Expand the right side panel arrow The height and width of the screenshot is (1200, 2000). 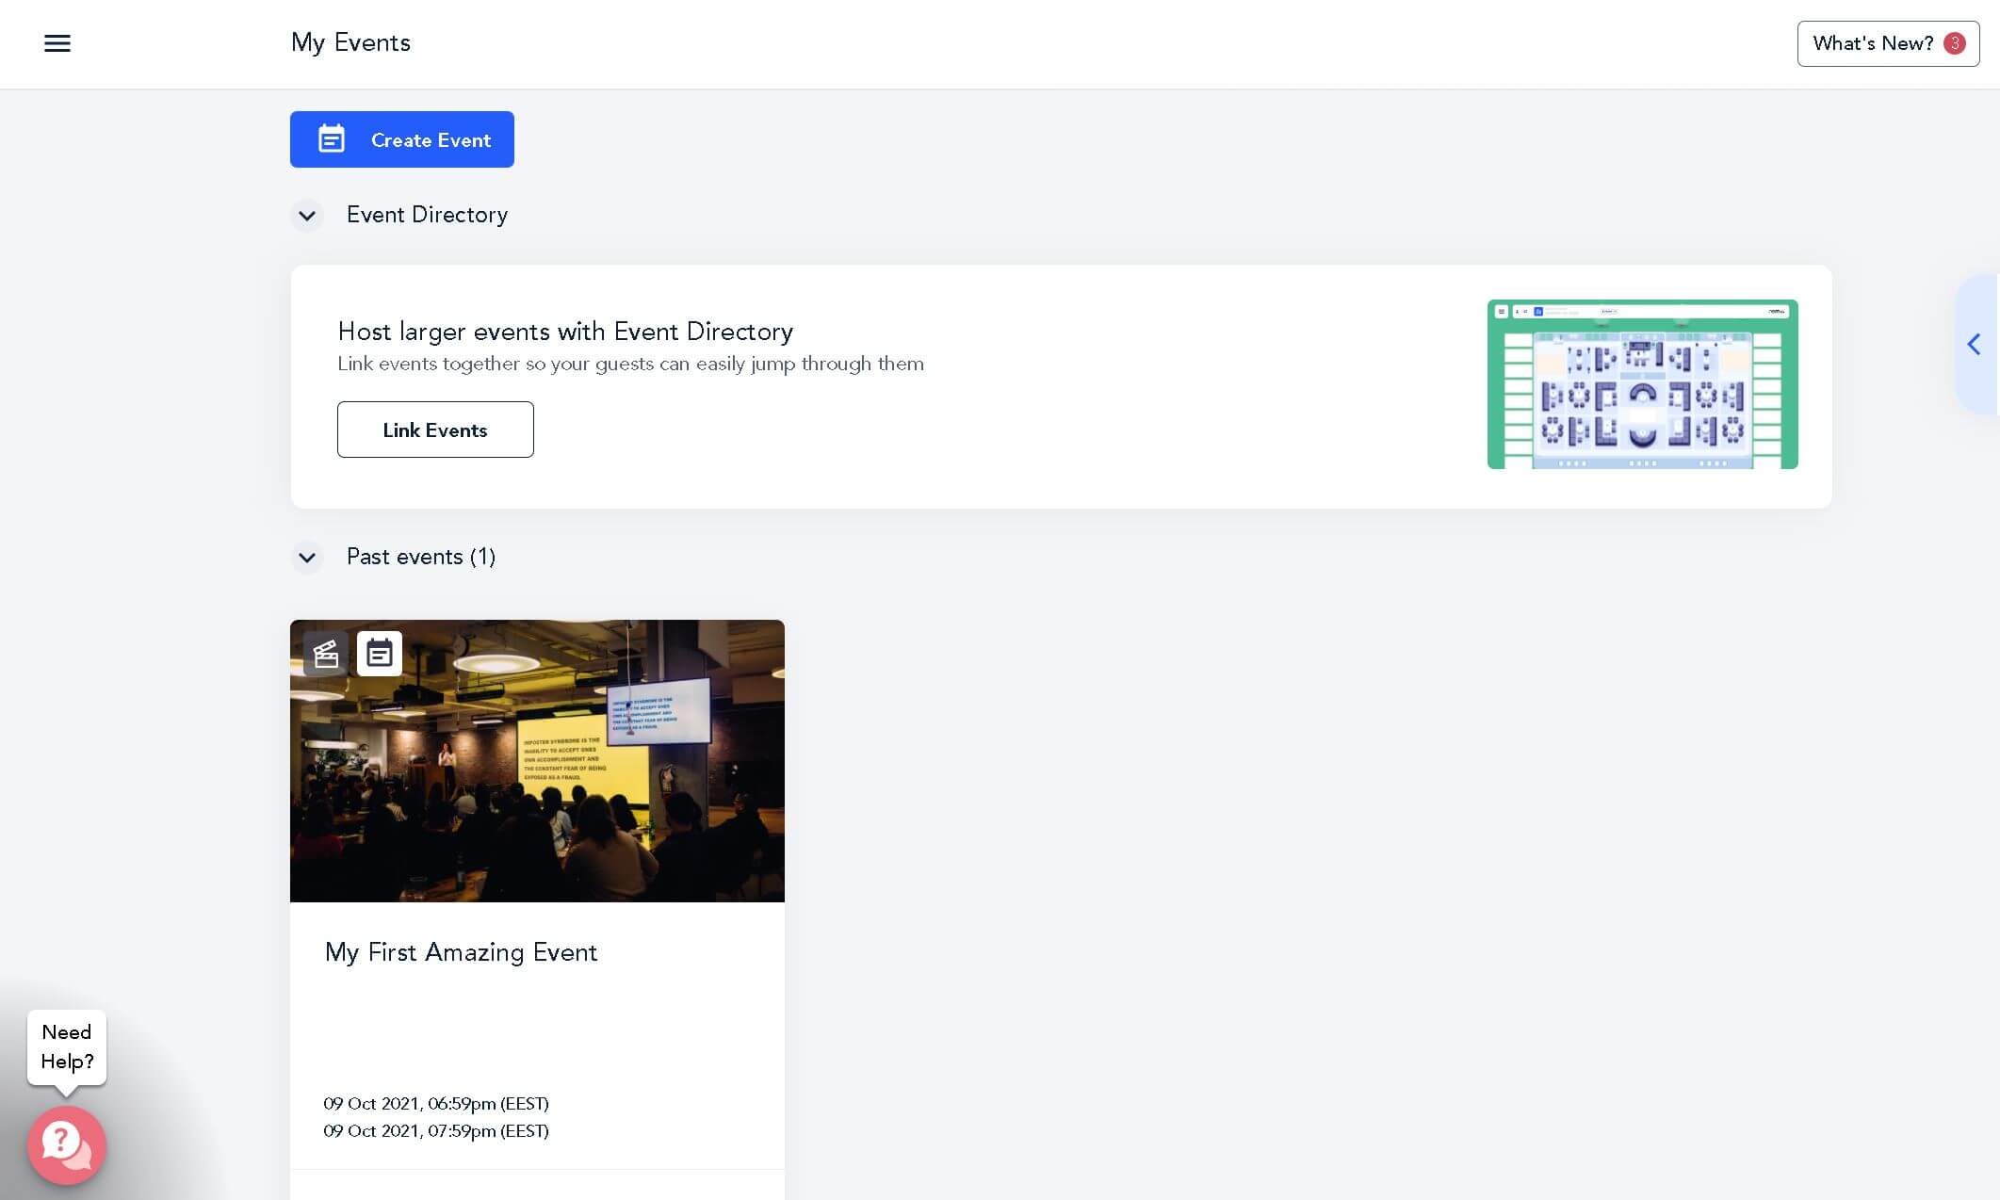click(x=1975, y=345)
